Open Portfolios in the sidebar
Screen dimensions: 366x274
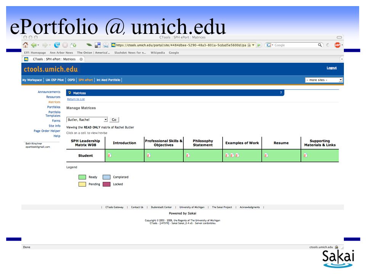54,107
